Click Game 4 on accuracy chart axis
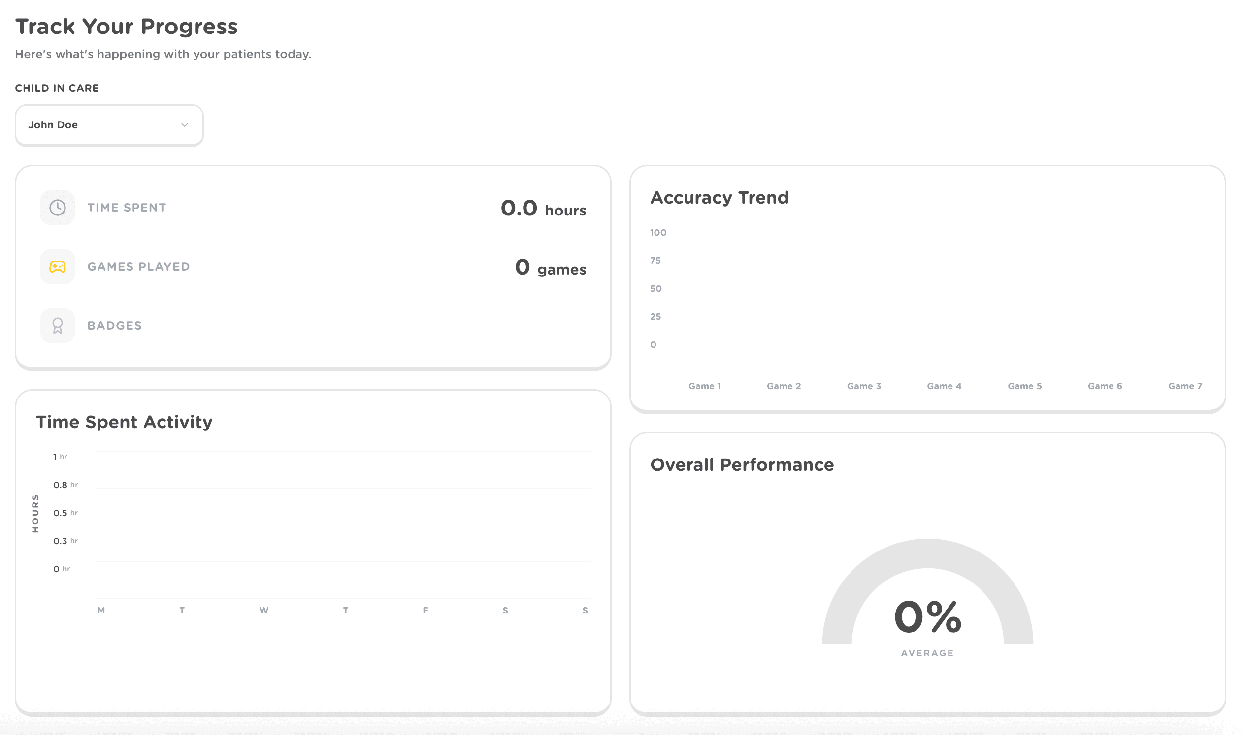The width and height of the screenshot is (1244, 735). pyautogui.click(x=944, y=386)
